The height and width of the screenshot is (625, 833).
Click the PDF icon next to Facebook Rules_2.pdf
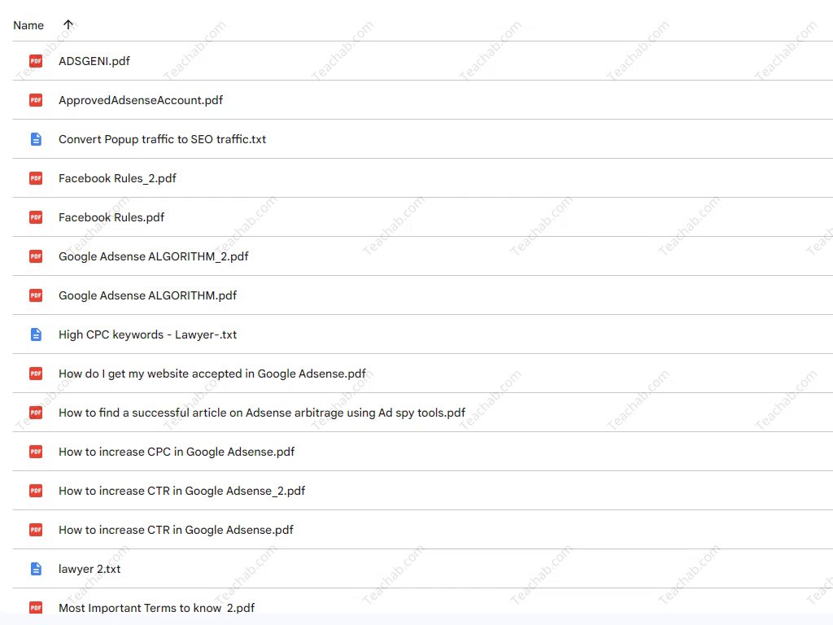click(36, 178)
